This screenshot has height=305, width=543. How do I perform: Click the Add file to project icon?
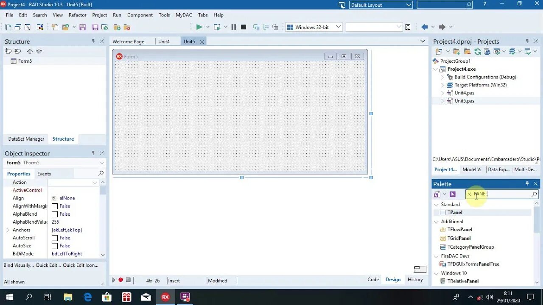118,27
